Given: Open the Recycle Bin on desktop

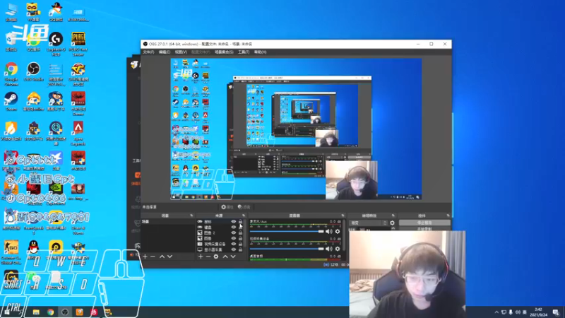Looking at the screenshot, I should point(11,42).
